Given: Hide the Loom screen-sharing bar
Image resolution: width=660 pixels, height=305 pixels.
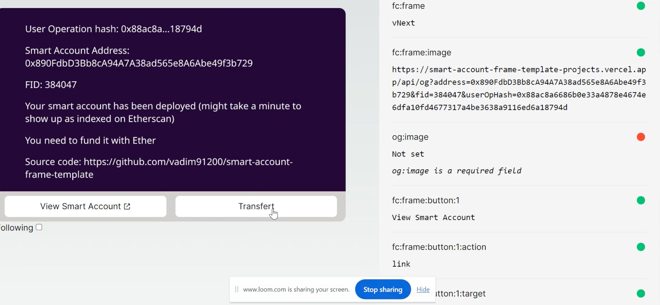Looking at the screenshot, I should click(423, 289).
